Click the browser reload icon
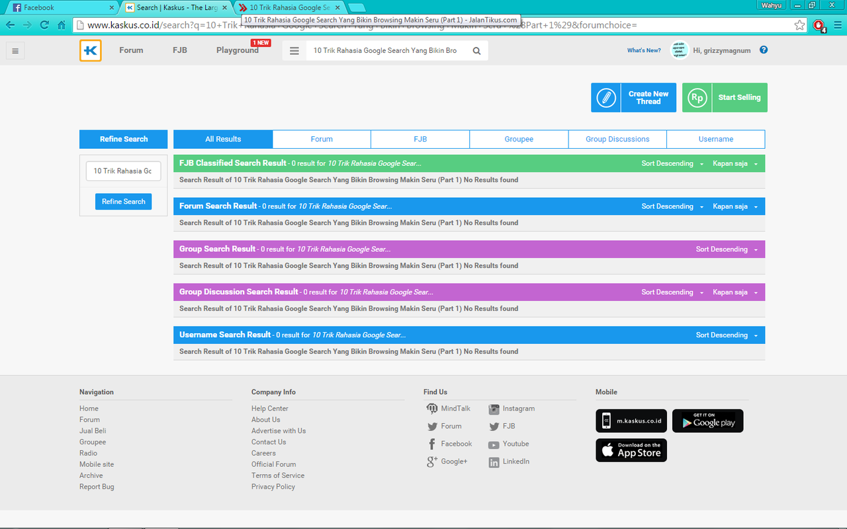This screenshot has height=529, width=847. pos(44,25)
